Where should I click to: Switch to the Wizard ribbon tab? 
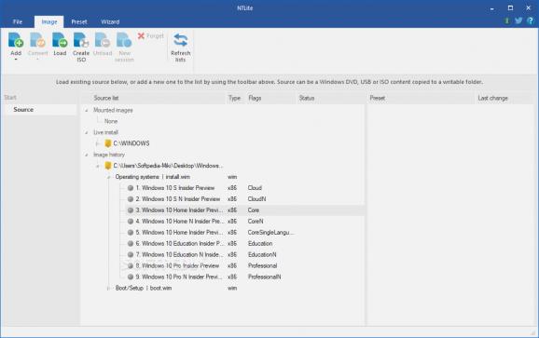(x=110, y=21)
